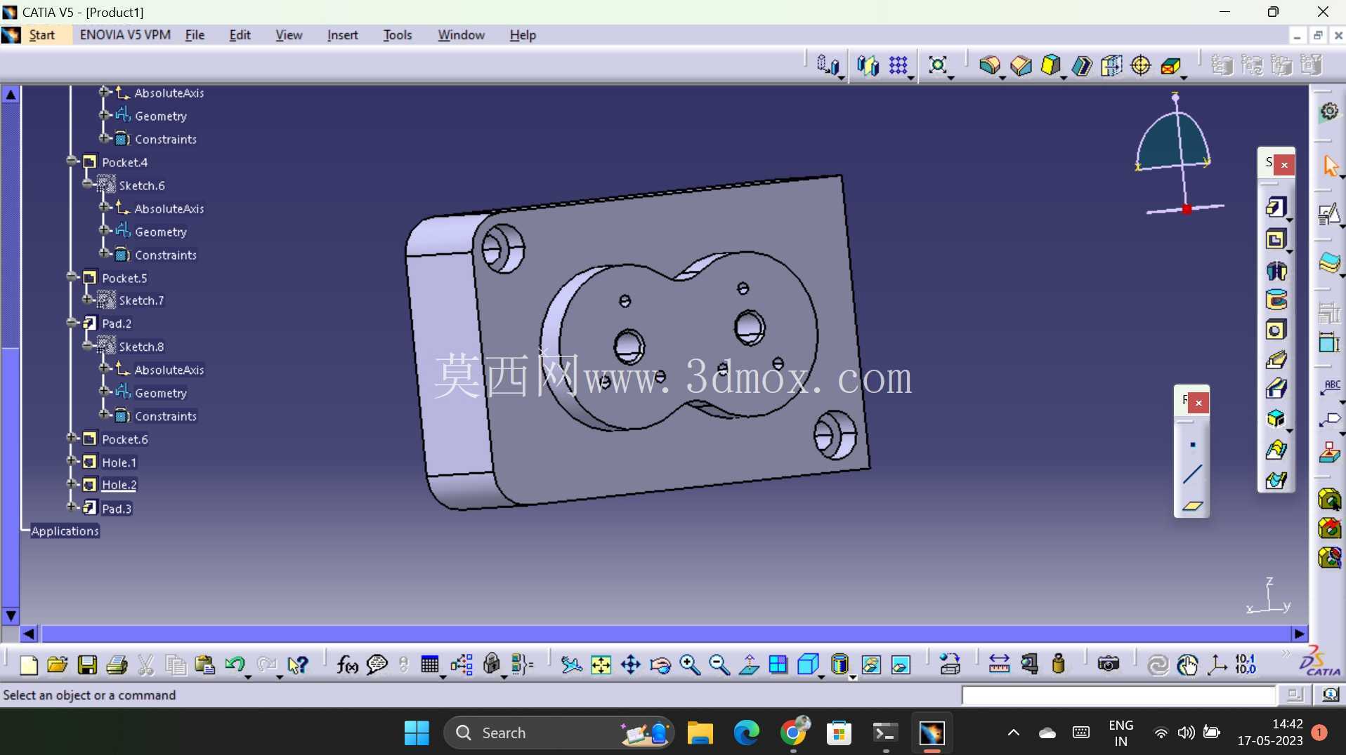Screen dimensions: 1346x755
Task: Collapse the Pad.2 tree node
Action: point(72,323)
